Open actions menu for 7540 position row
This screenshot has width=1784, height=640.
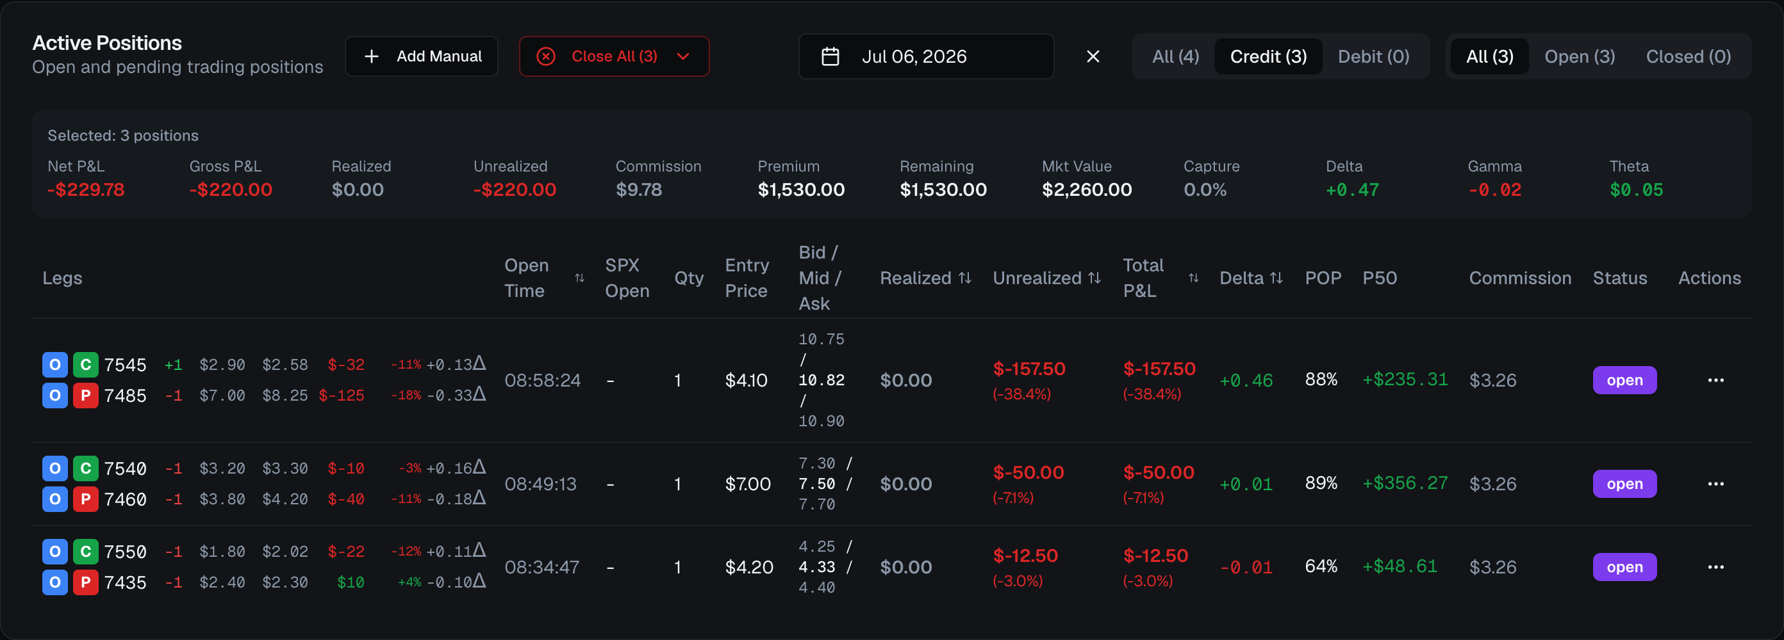[x=1715, y=484]
